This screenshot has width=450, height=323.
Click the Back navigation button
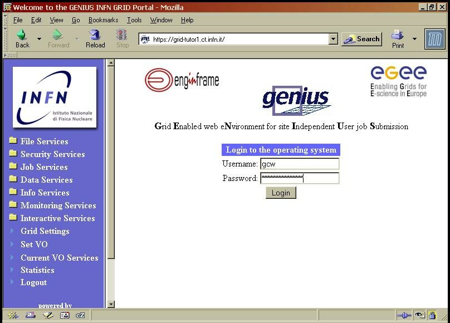click(22, 38)
